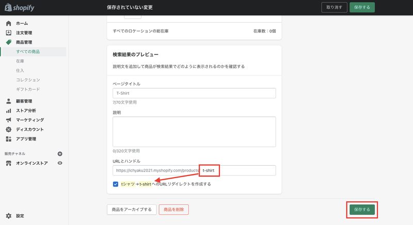413x225 pixels.
Task: Click redirect label tシャツ→t-shirt text
Action: point(136,184)
